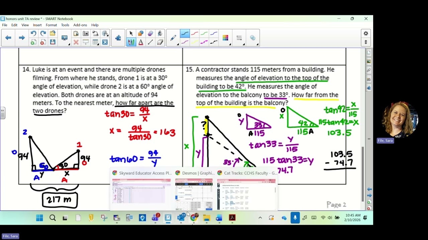Select the Regular Polygons tool
The width and height of the screenshot is (428, 240).
click(150, 34)
